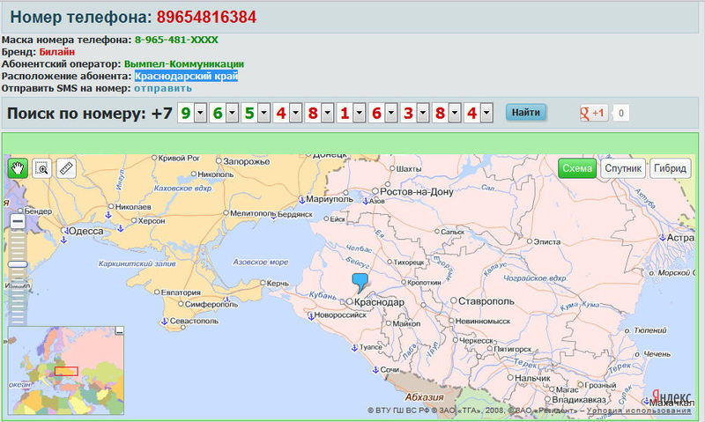Click the blue placemark near Краснодар

click(360, 281)
